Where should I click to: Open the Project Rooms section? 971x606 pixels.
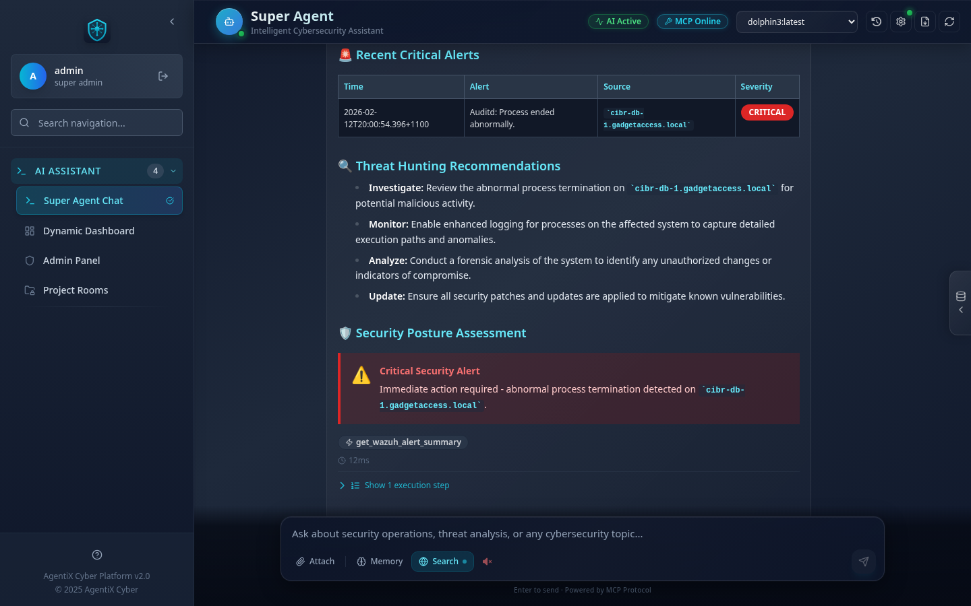[76, 290]
